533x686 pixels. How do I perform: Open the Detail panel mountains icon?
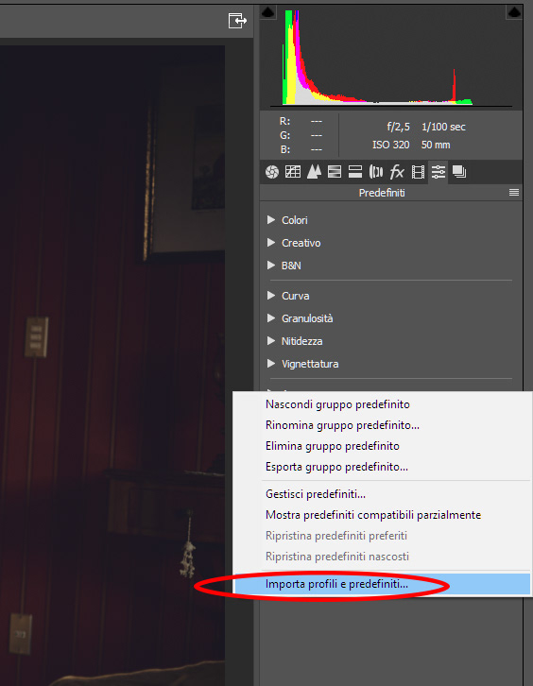click(x=314, y=172)
